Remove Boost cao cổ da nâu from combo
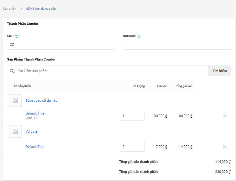 pyautogui.click(x=224, y=116)
